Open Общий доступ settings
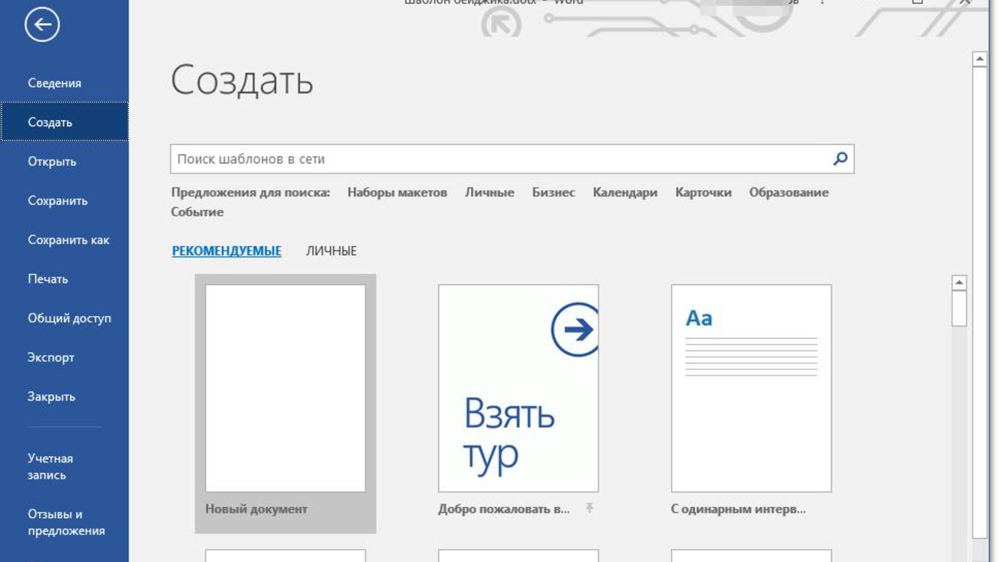The height and width of the screenshot is (562, 998). pos(69,318)
